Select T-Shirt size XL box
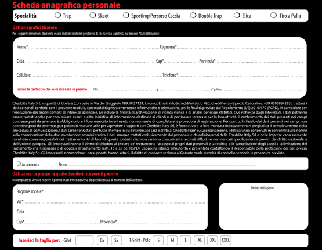The image size is (322, 250). coord(200,240)
